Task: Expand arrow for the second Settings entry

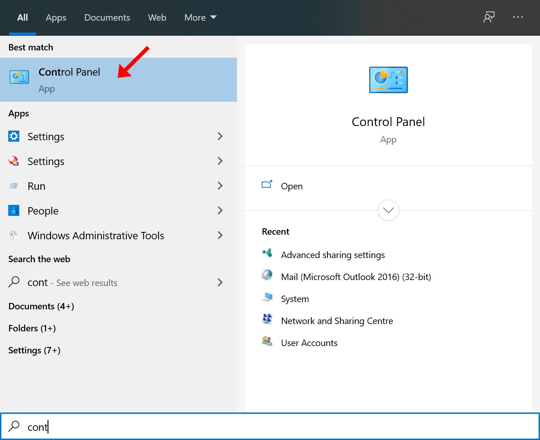Action: tap(220, 161)
